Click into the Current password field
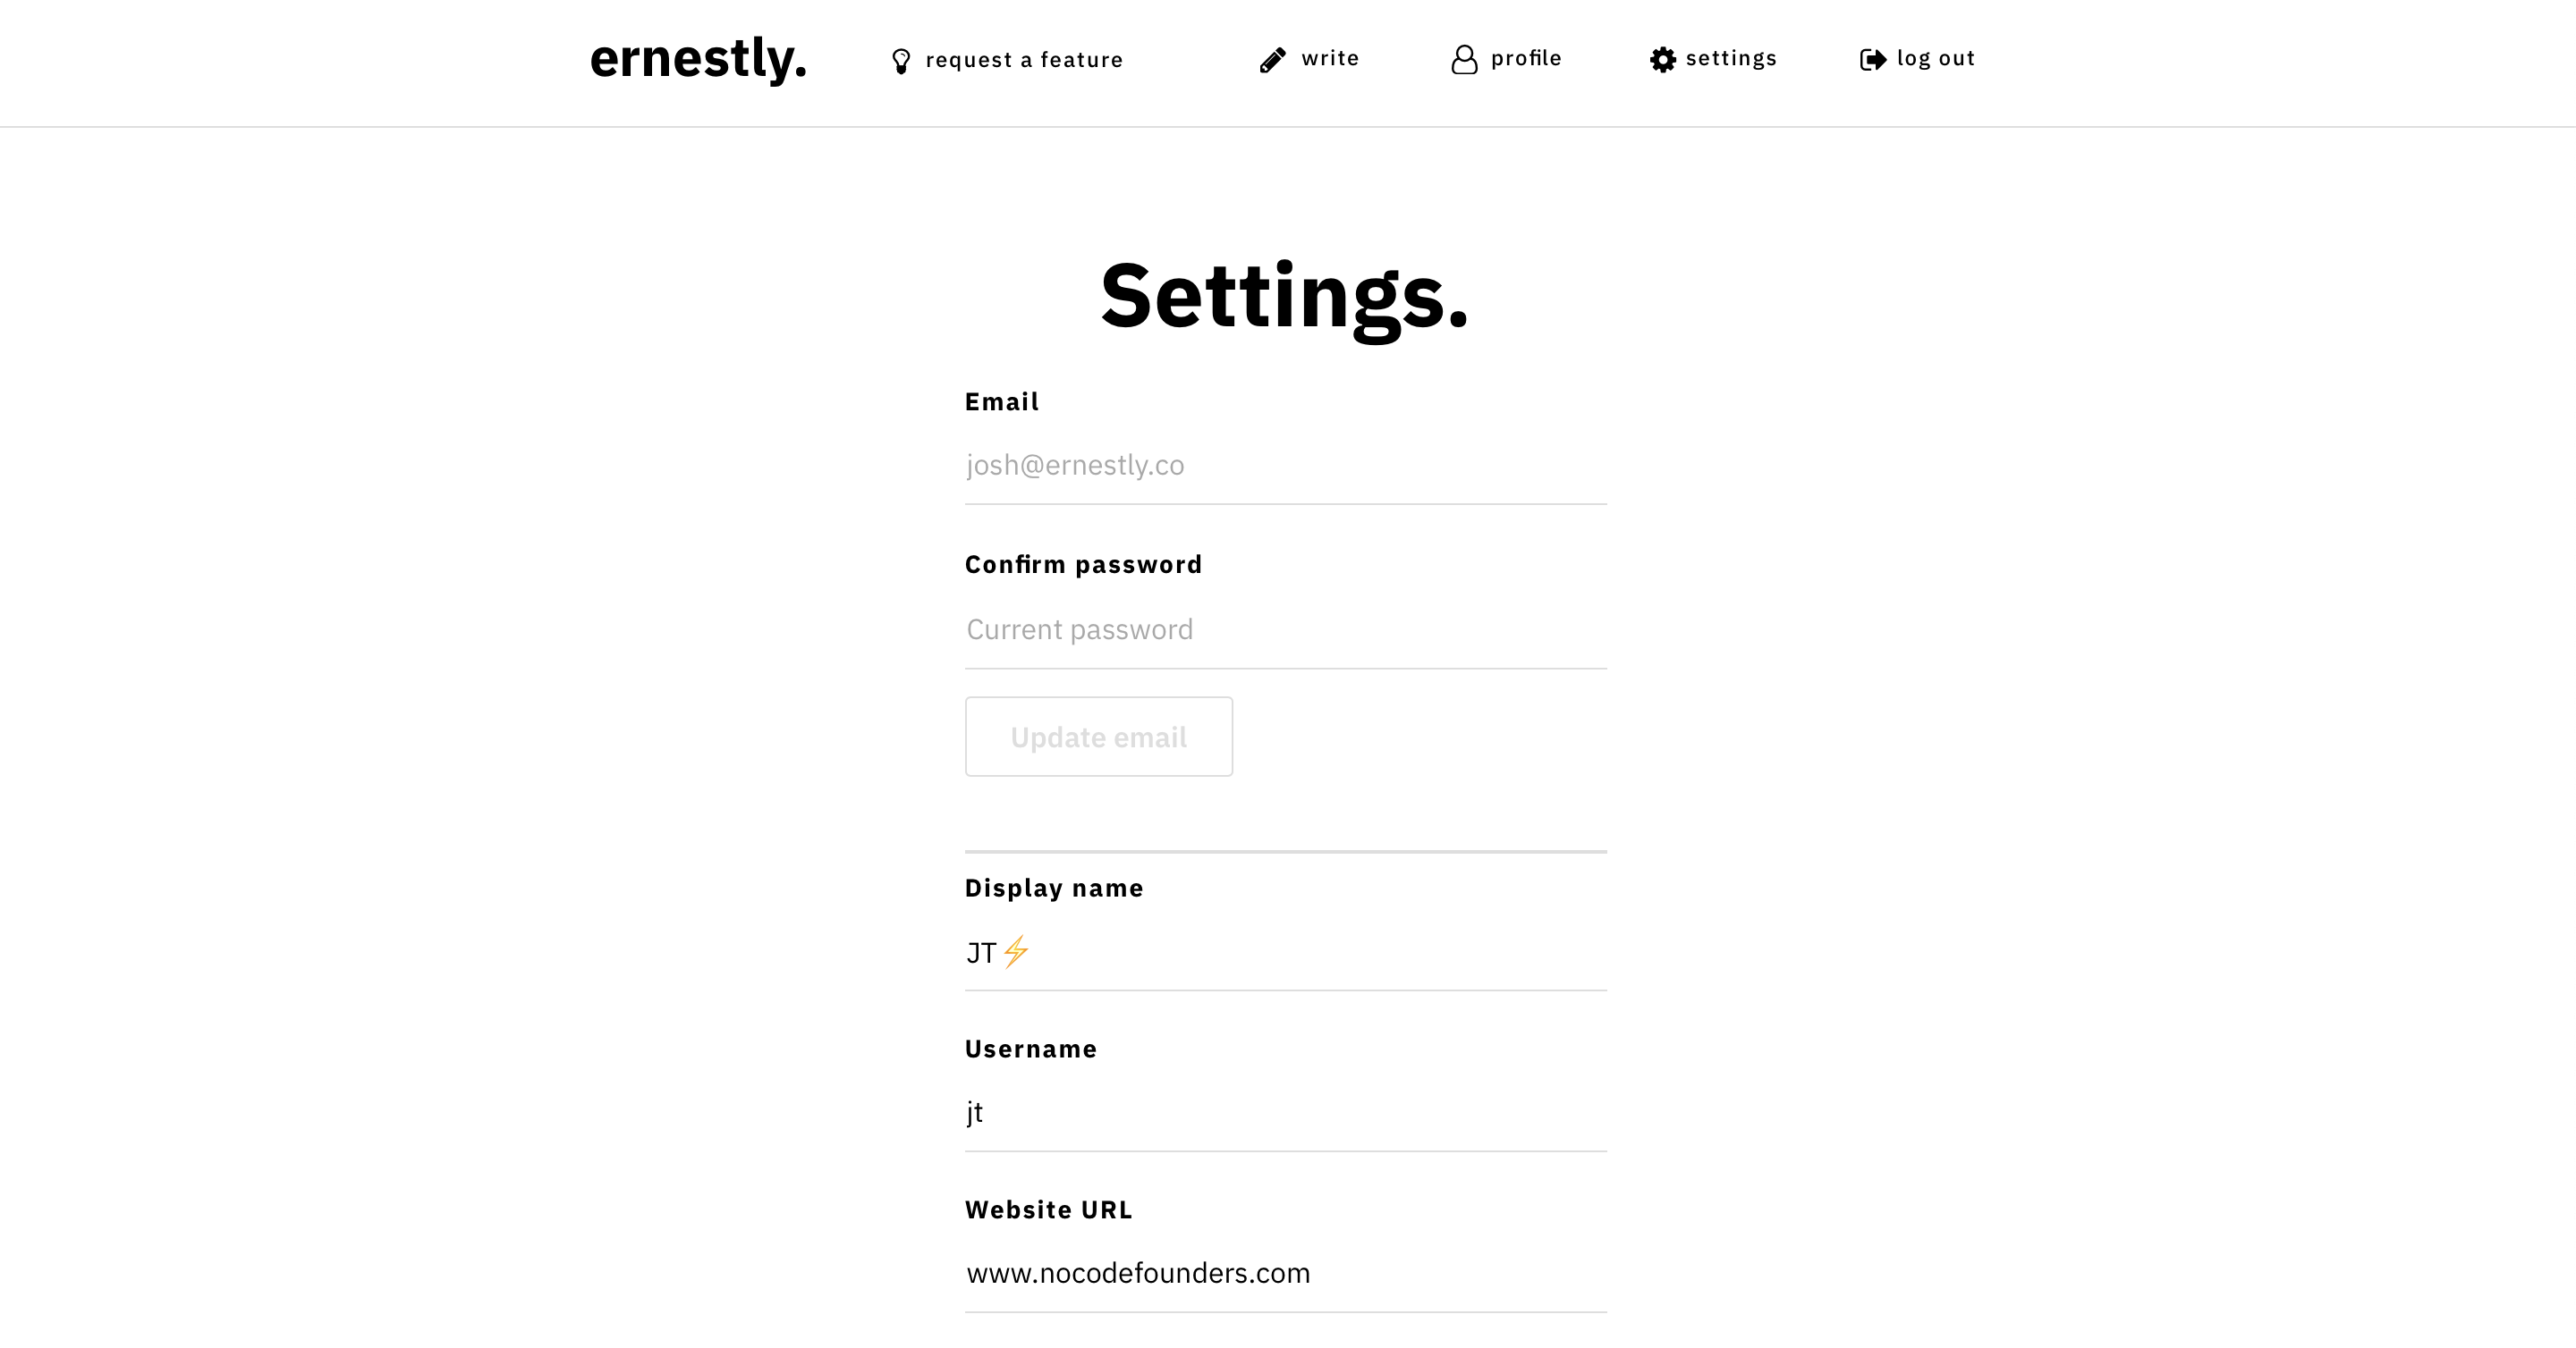This screenshot has width=2576, height=1348. [1285, 629]
